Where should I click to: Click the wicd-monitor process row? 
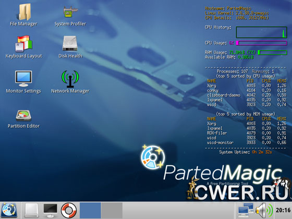(247, 142)
